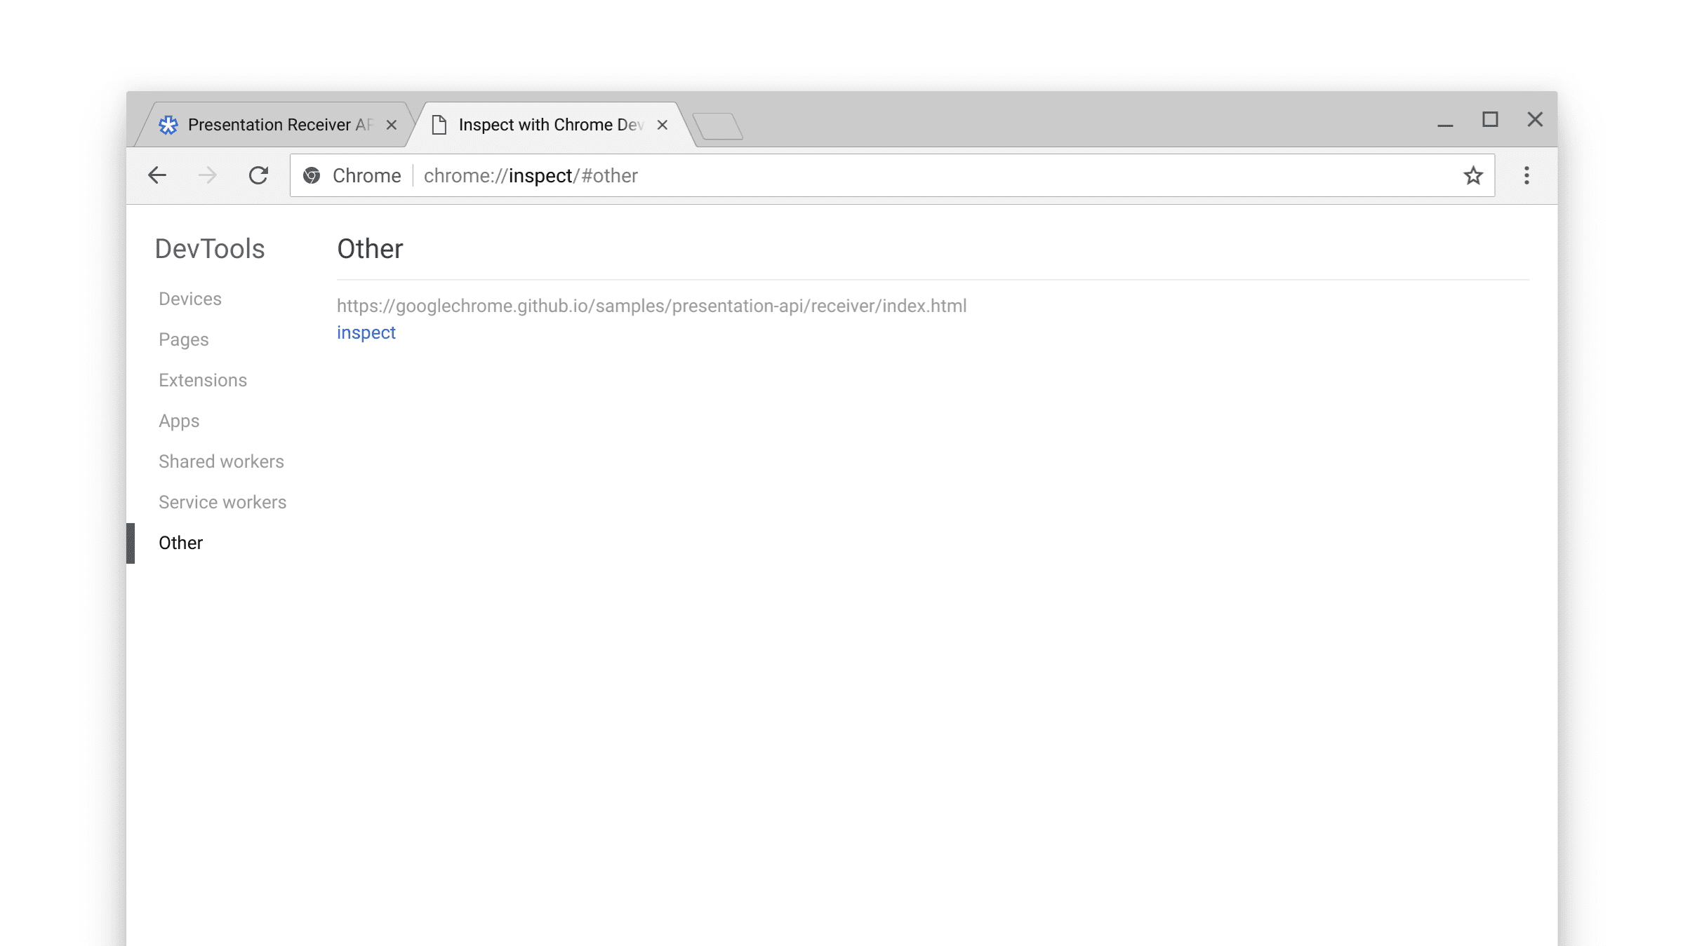Click the back navigation arrow icon
The height and width of the screenshot is (946, 1683).
click(157, 175)
